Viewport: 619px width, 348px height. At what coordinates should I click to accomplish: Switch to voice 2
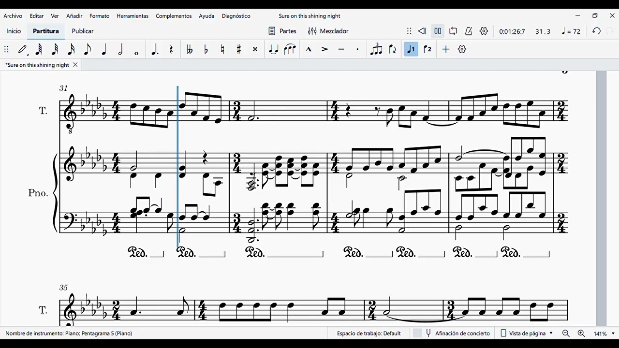coord(427,49)
